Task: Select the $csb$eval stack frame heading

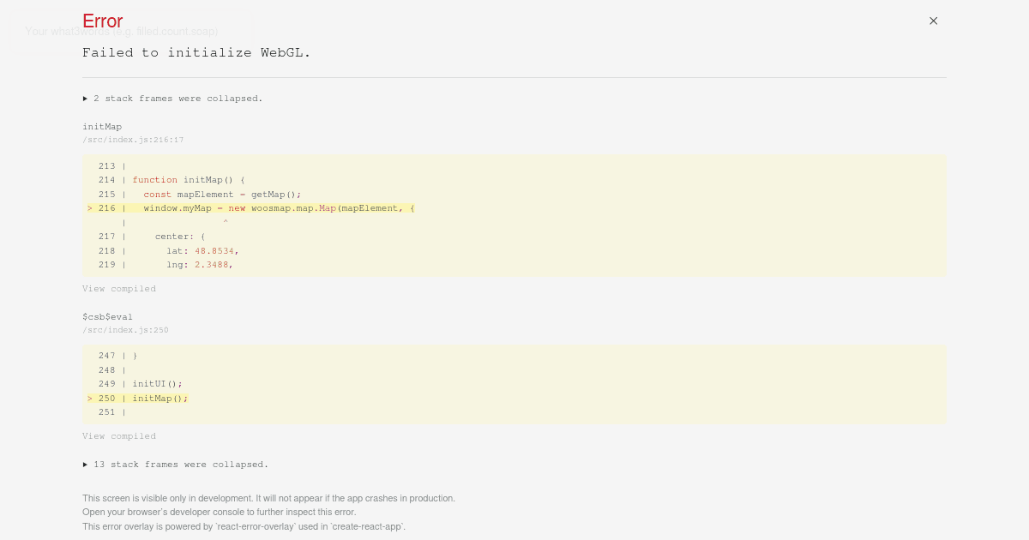Action: pos(107,316)
